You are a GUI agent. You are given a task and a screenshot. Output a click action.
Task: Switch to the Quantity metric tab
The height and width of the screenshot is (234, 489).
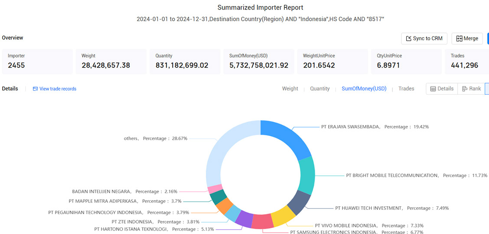point(319,89)
